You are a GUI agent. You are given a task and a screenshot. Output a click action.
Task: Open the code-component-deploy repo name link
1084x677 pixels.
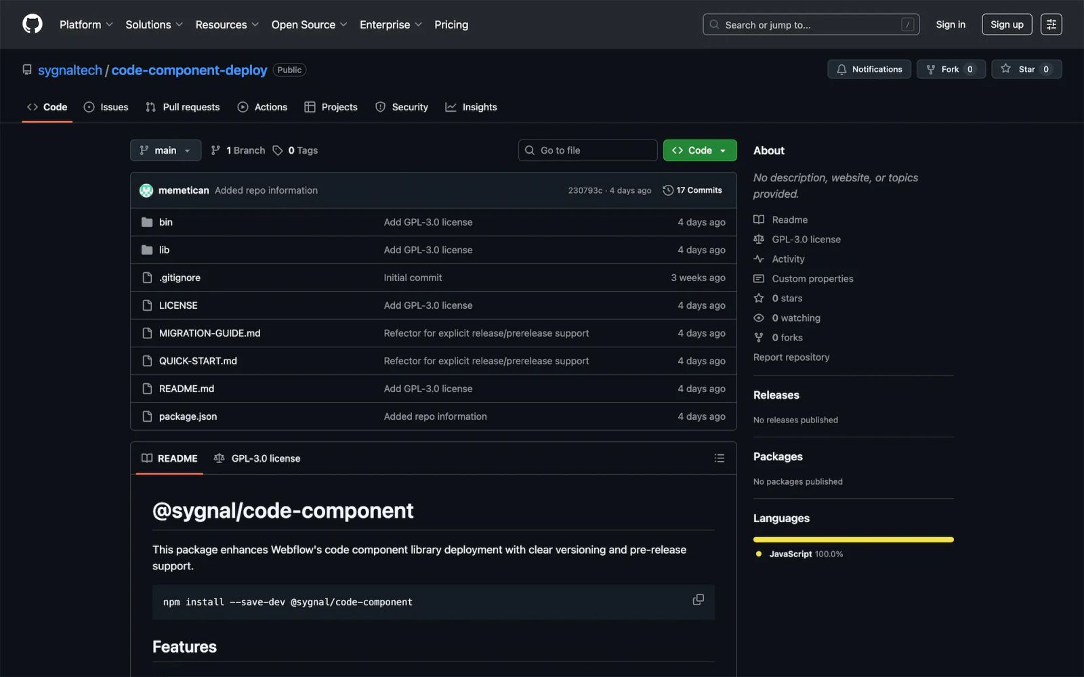coord(189,70)
